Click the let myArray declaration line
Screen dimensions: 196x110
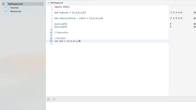click(x=70, y=13)
